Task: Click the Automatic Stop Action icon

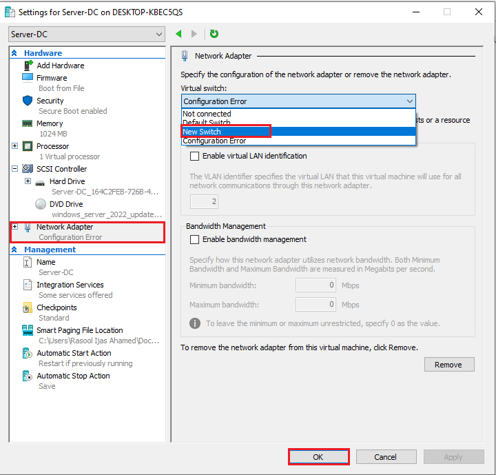Action: click(28, 376)
